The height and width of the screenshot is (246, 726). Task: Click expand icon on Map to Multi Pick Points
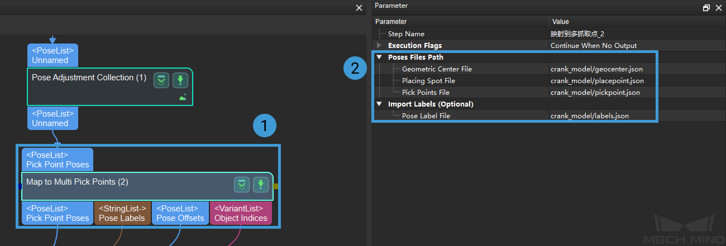point(241,185)
